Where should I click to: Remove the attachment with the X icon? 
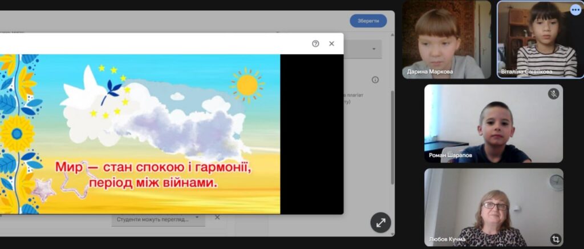[x=217, y=218]
